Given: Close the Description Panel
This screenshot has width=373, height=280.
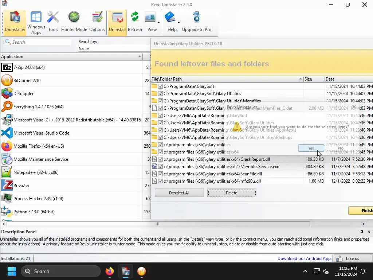Looking at the screenshot, I should pos(369,232).
